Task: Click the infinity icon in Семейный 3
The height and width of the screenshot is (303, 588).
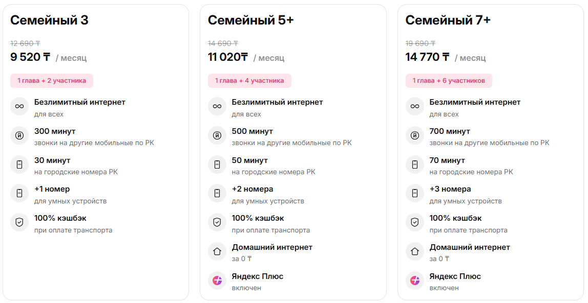Action: [19, 106]
